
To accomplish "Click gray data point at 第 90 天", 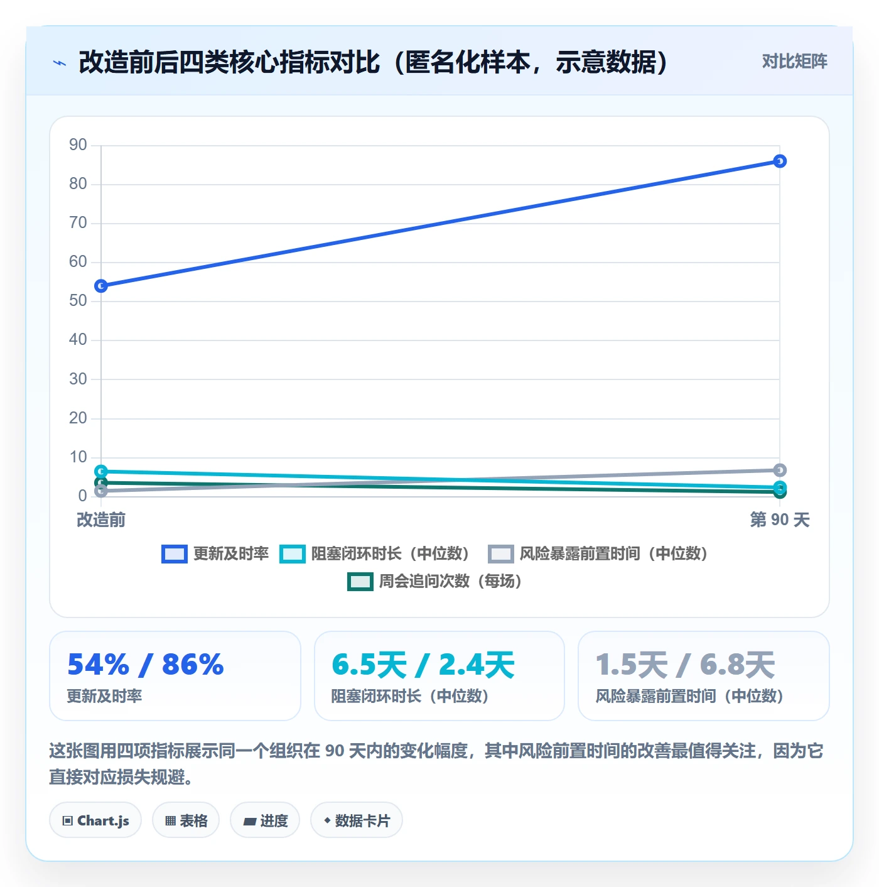I will pyautogui.click(x=780, y=470).
